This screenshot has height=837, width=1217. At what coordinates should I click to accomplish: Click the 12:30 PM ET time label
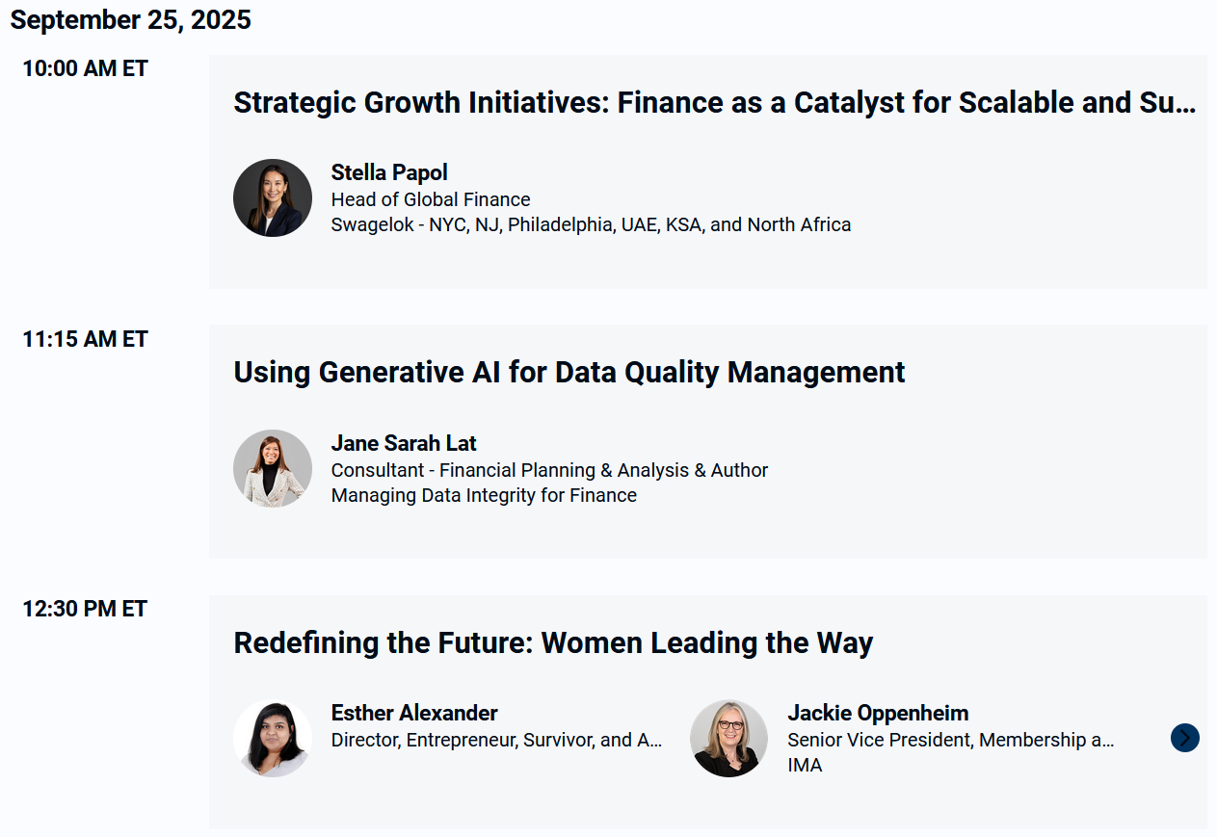(x=85, y=609)
